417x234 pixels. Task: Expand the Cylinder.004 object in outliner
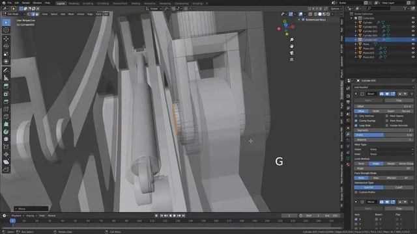356,35
